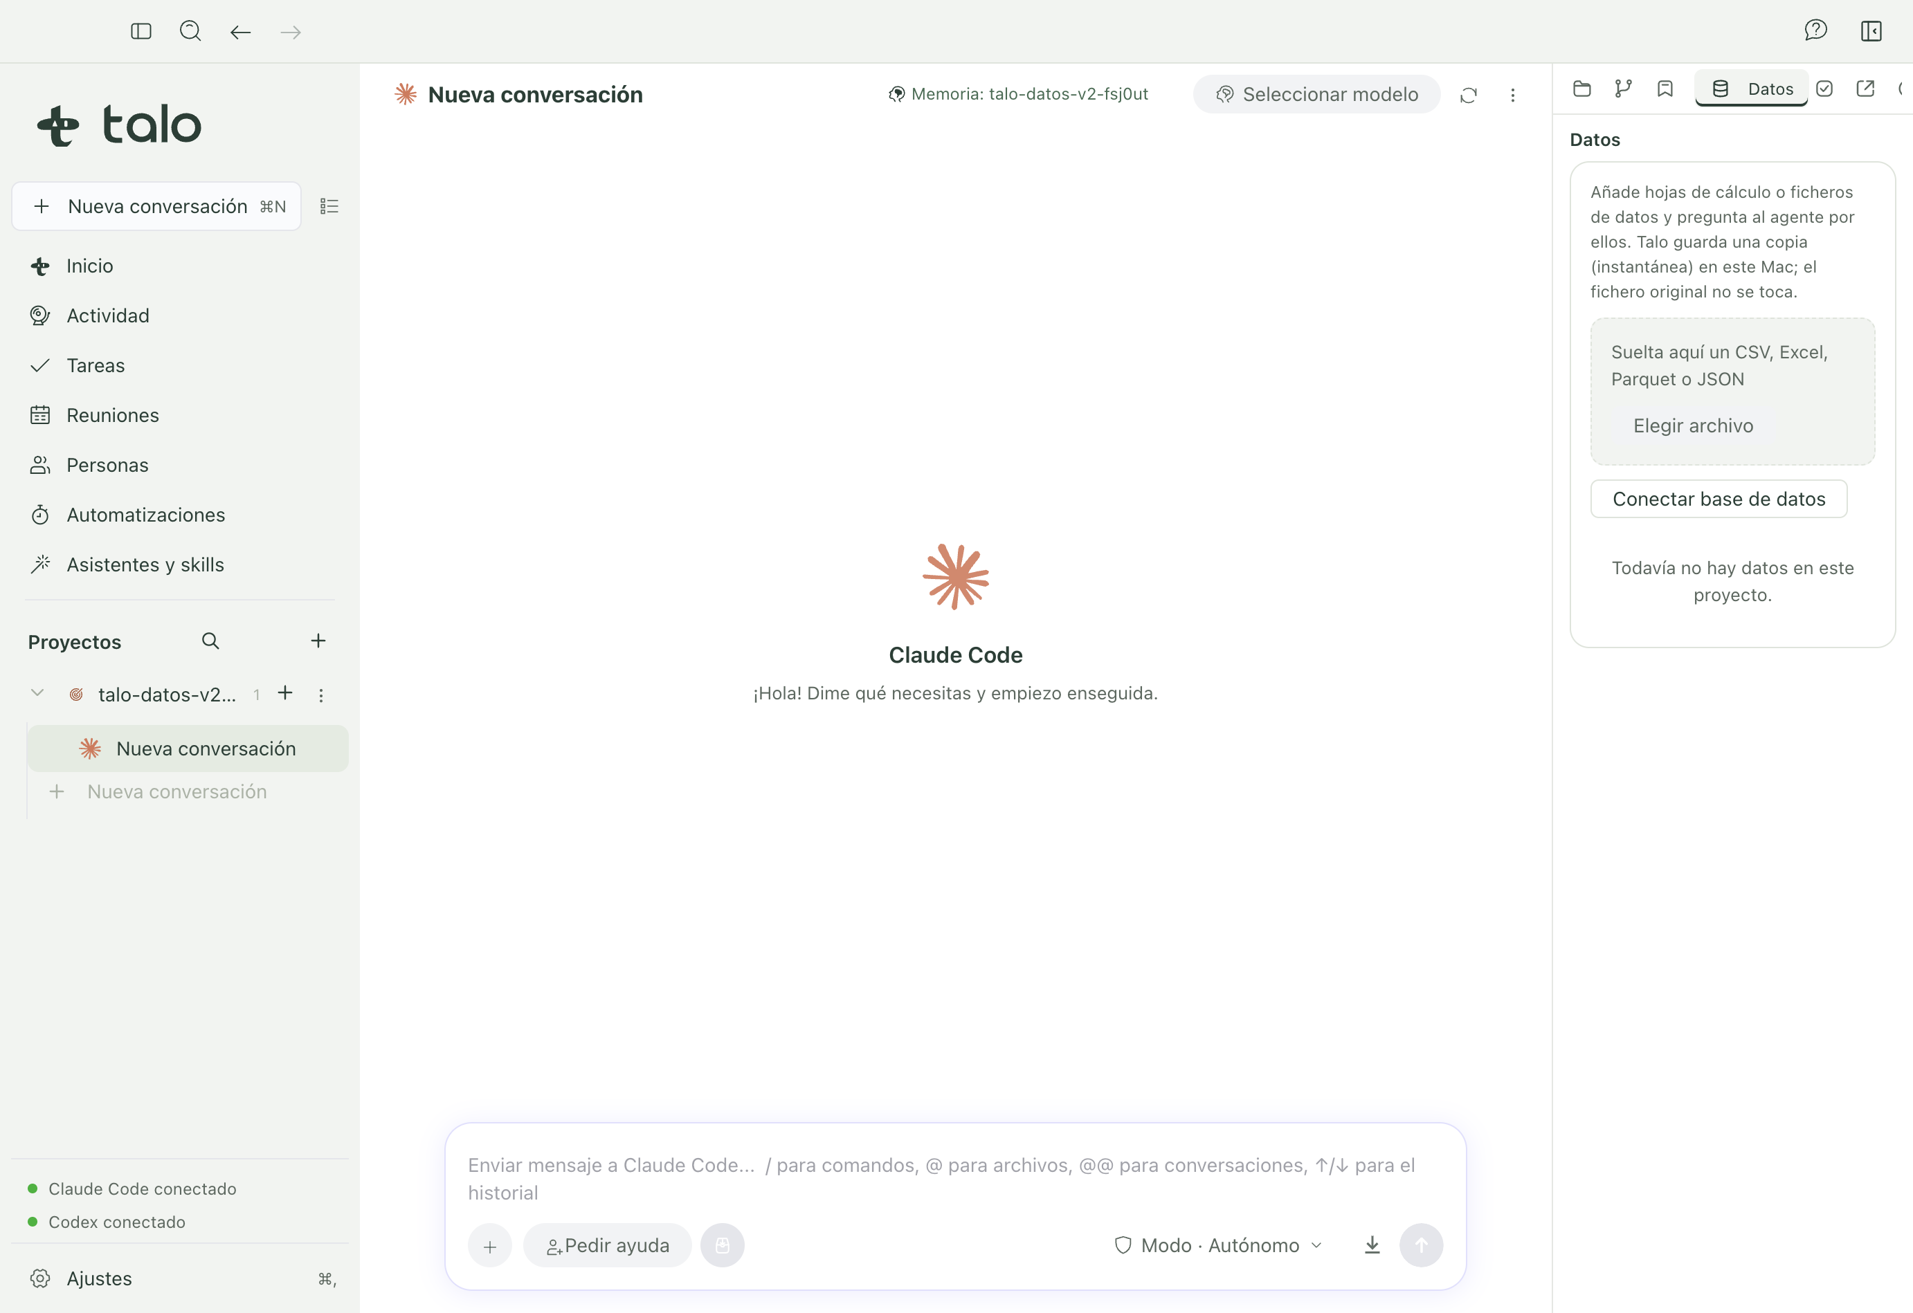Open the search magnifier in top toolbar

[x=190, y=31]
